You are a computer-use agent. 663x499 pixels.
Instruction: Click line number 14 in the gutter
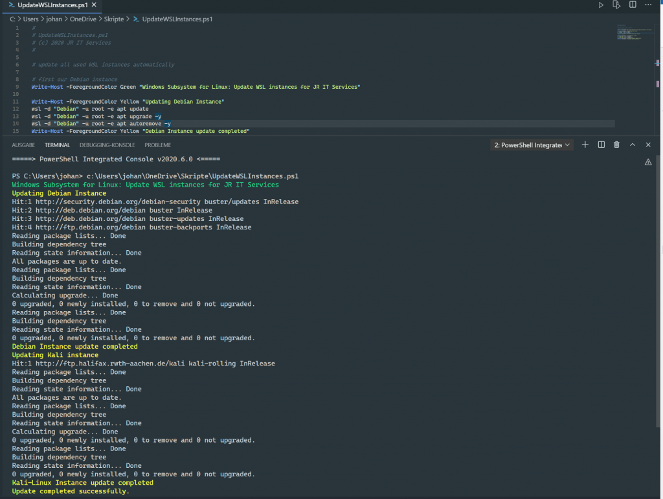16,124
